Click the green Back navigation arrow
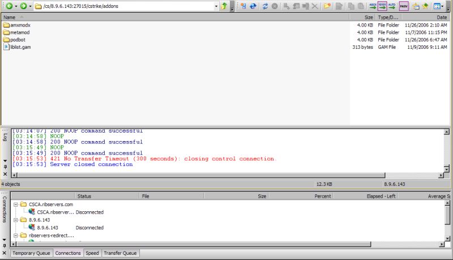This screenshot has width=453, height=260. (x=9, y=6)
